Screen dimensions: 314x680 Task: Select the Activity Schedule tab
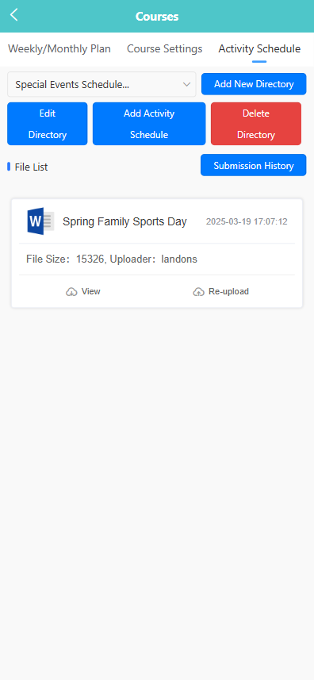(259, 48)
